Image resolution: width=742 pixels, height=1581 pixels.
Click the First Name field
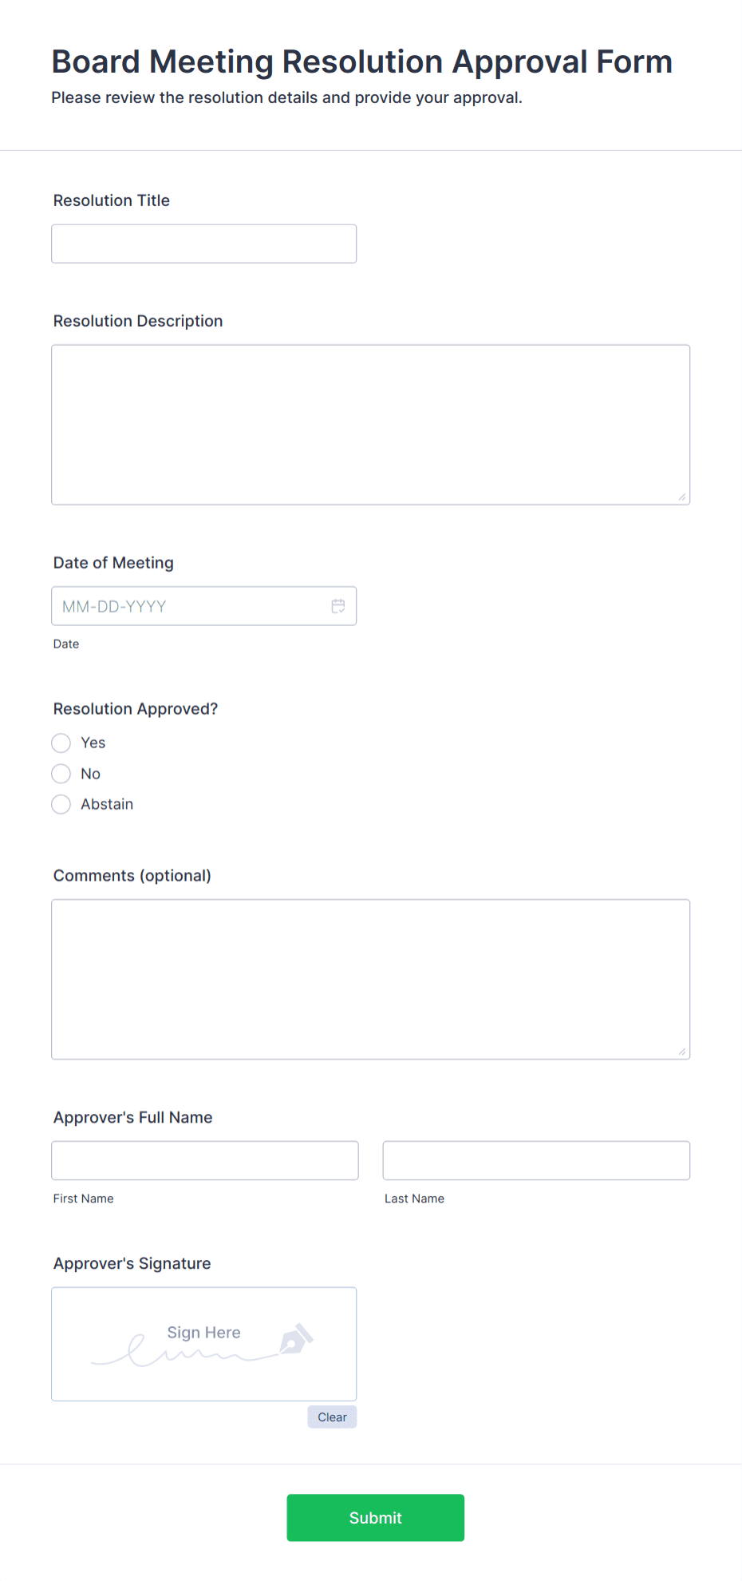click(x=204, y=1160)
